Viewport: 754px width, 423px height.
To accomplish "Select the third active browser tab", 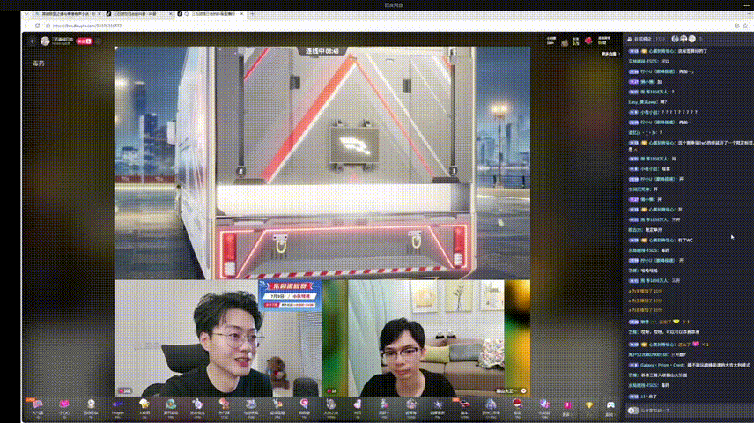I will [x=209, y=14].
